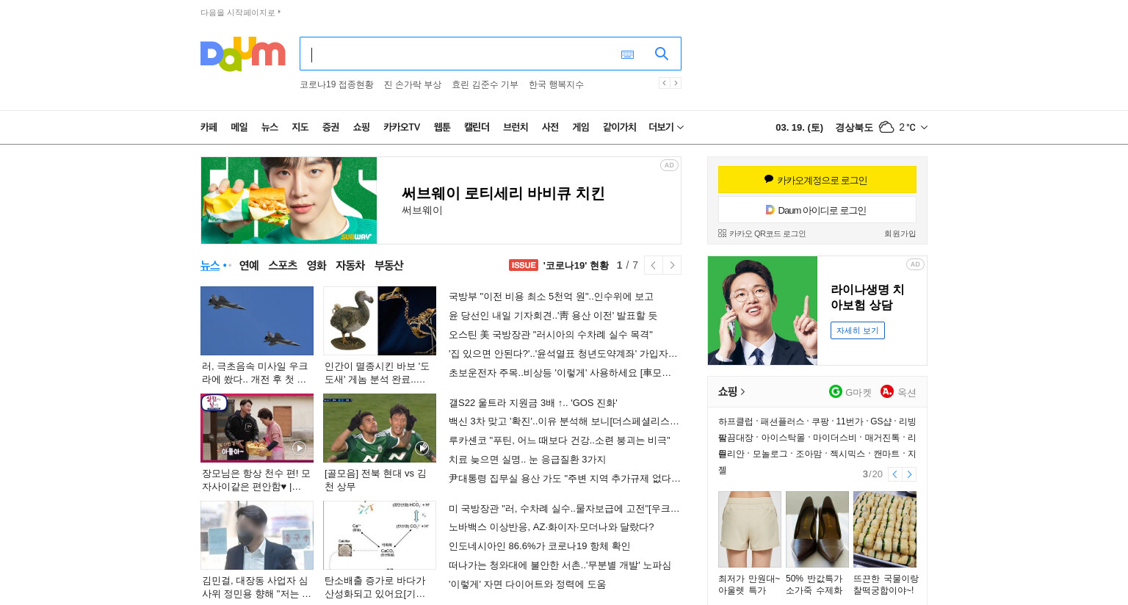Click the Auction A icon
The image size is (1128, 605).
pyautogui.click(x=887, y=391)
